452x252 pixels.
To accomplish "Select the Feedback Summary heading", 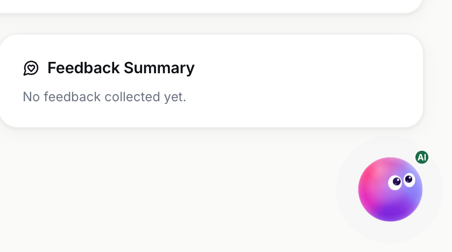I will [121, 68].
